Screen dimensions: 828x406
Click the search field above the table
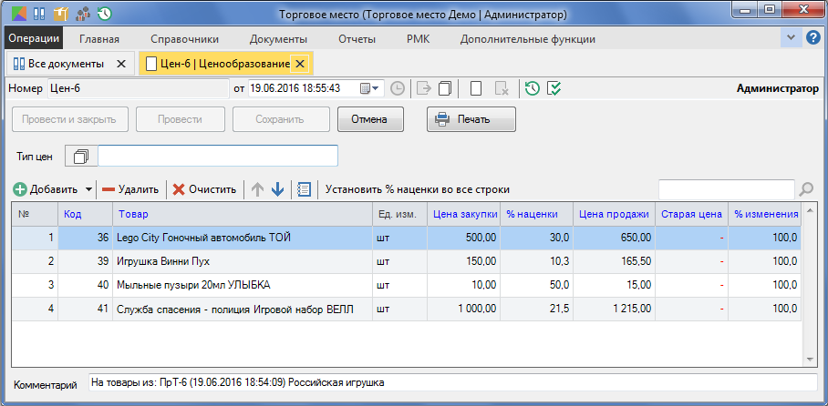[x=726, y=189]
